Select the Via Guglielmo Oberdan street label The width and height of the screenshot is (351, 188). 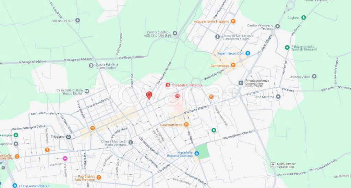tap(238, 135)
